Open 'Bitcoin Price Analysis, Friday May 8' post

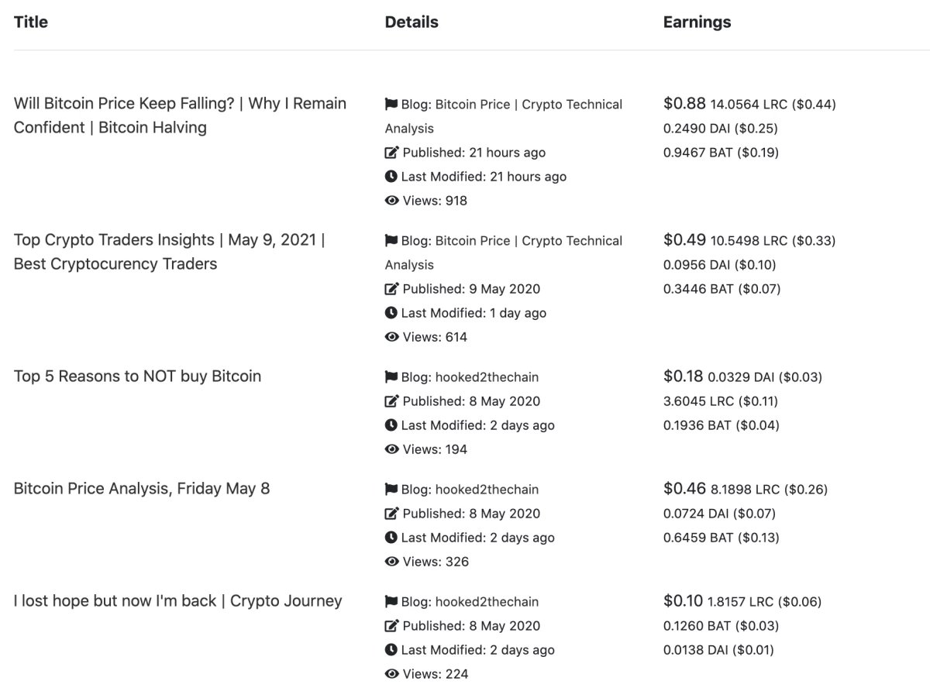point(142,489)
